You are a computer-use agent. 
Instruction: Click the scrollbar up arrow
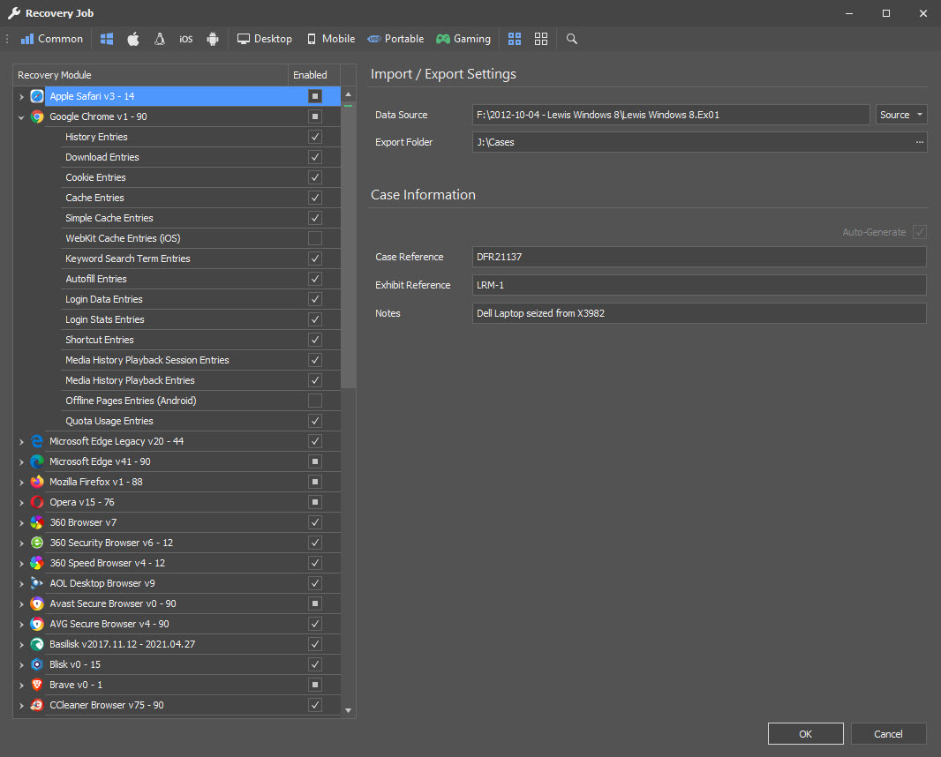click(348, 94)
